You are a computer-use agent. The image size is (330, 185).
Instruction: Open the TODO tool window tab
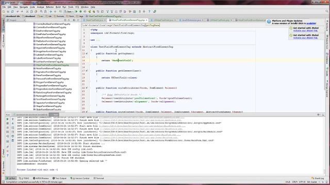pyautogui.click(x=24, y=178)
